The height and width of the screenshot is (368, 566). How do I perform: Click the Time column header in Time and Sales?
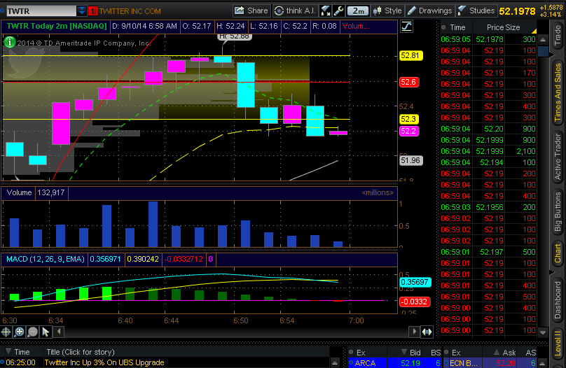tap(457, 27)
